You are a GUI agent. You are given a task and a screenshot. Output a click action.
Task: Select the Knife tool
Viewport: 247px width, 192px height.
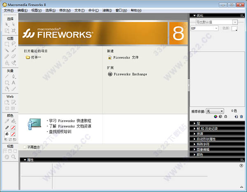pos(14,89)
